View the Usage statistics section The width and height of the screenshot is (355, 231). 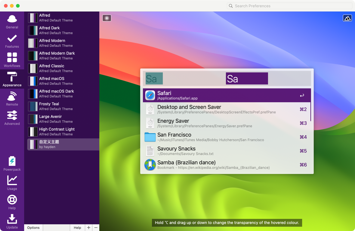(x=12, y=183)
